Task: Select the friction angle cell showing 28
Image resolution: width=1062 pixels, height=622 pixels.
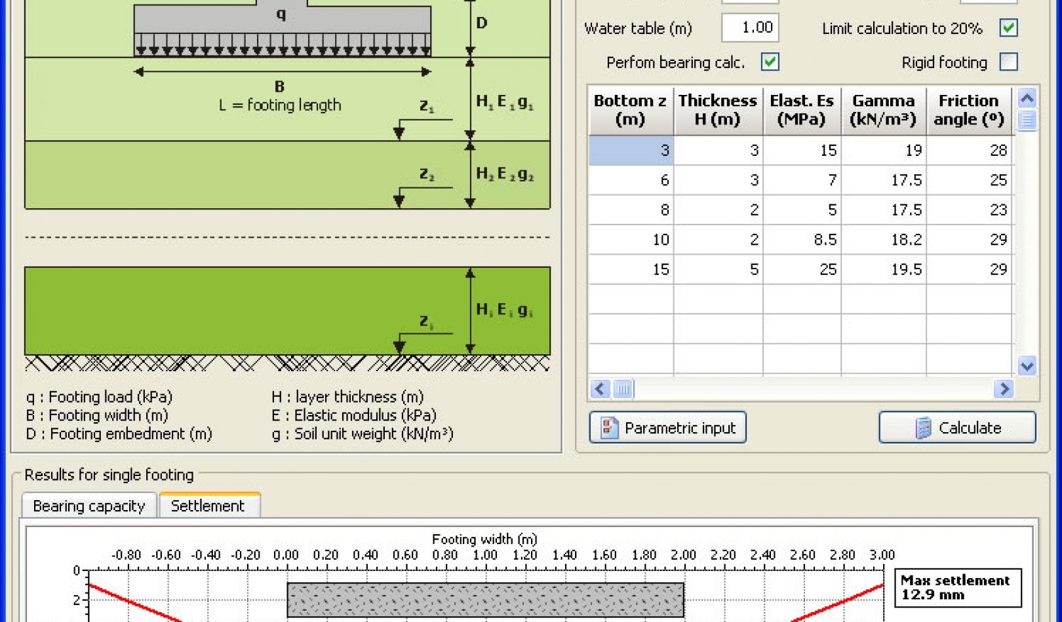Action: point(970,150)
